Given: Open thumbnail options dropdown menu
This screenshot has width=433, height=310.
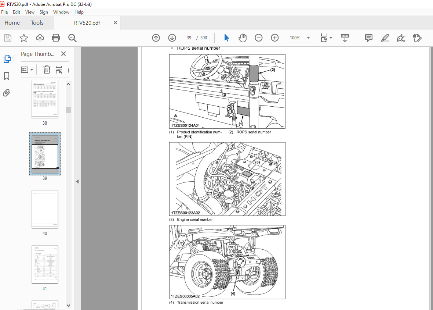Looking at the screenshot, I should pos(27,70).
